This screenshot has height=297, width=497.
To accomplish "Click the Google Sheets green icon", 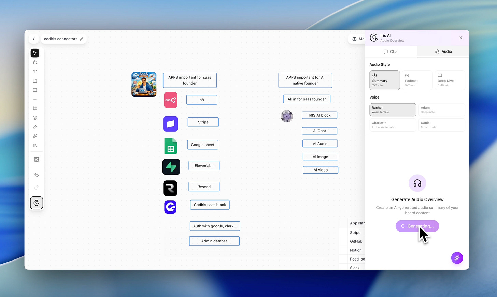I will (171, 146).
